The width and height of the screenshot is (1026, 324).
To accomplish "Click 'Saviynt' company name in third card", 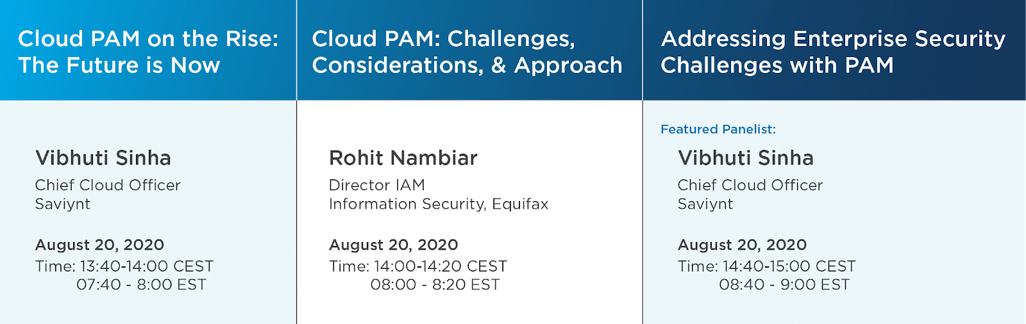I will [x=705, y=204].
